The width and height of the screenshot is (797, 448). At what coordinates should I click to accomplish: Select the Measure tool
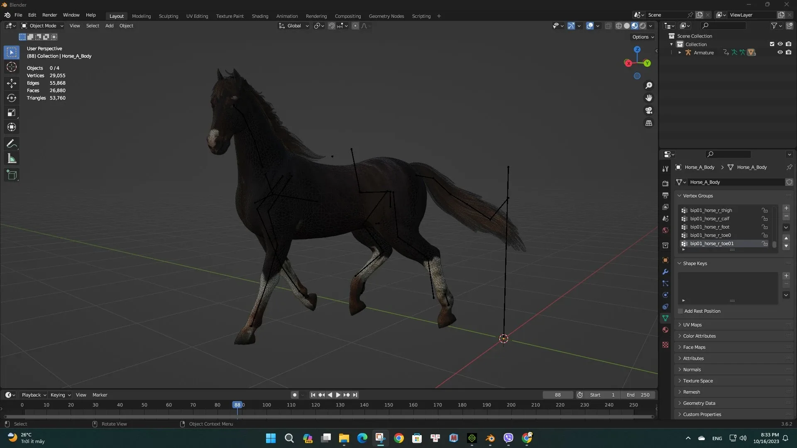12,158
